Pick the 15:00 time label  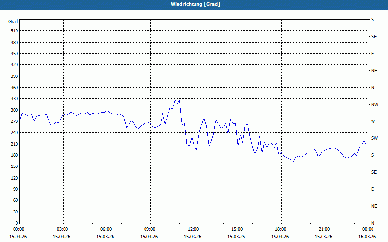point(236,229)
